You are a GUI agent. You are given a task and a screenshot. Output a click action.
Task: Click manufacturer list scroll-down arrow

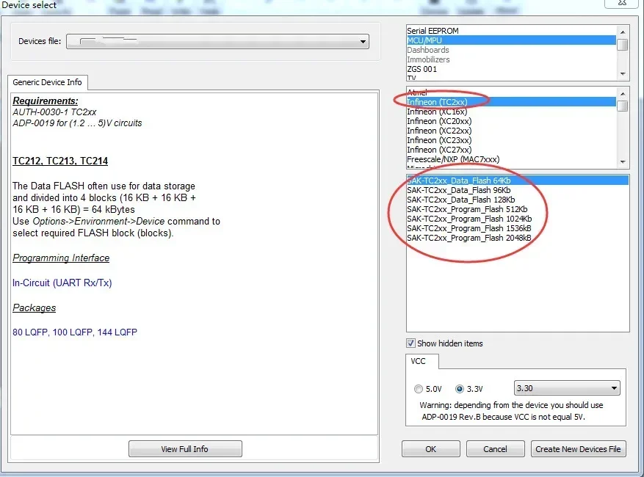pyautogui.click(x=623, y=161)
